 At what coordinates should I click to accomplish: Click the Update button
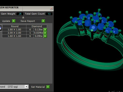click(6, 21)
